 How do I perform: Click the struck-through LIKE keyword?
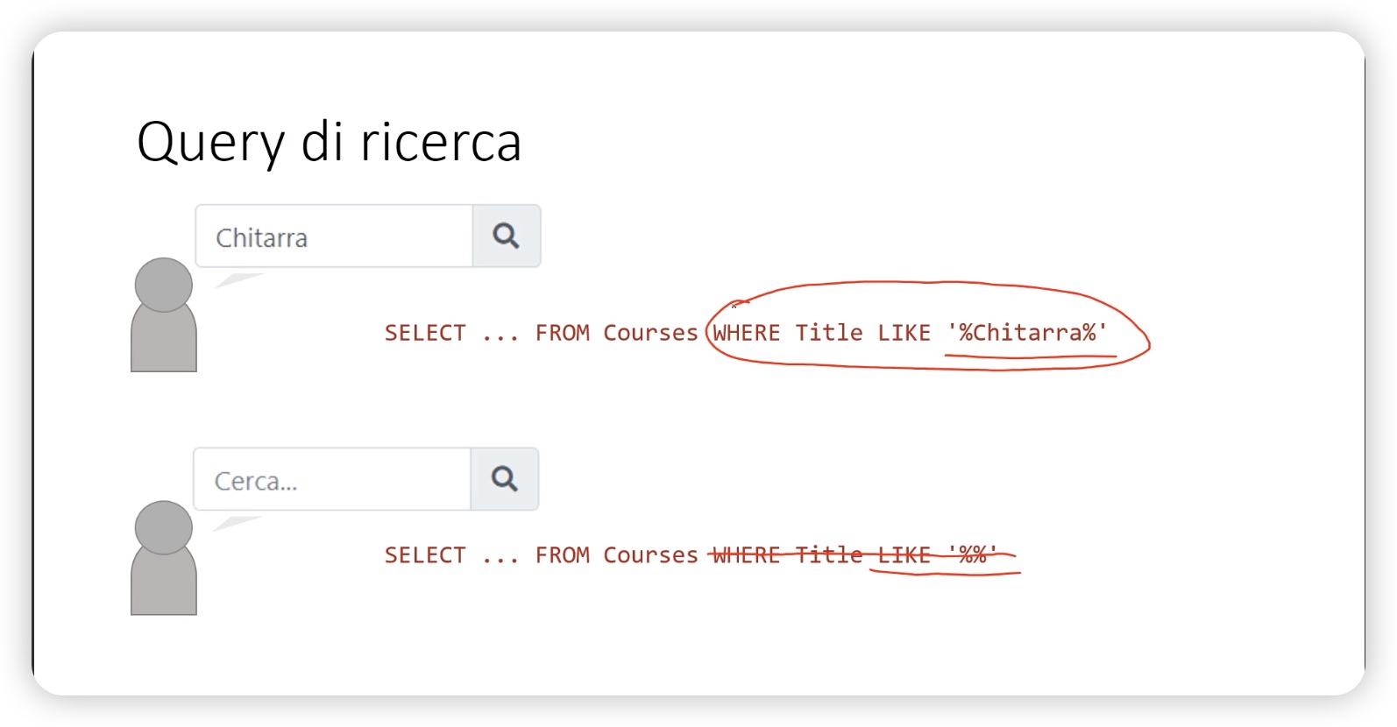coord(904,555)
